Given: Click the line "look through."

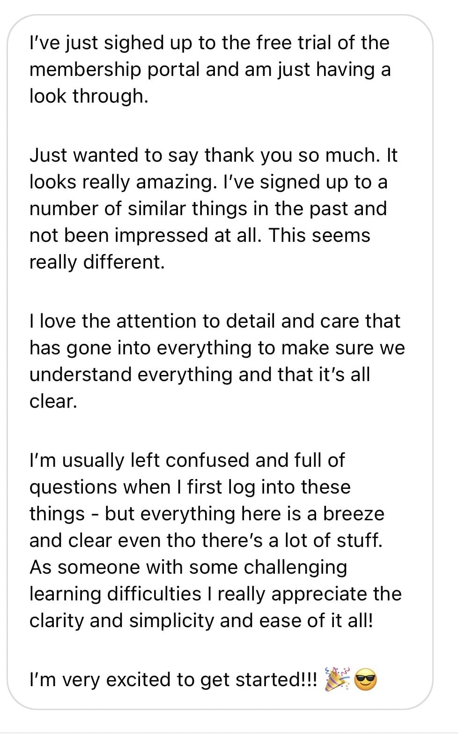Looking at the screenshot, I should [89, 96].
